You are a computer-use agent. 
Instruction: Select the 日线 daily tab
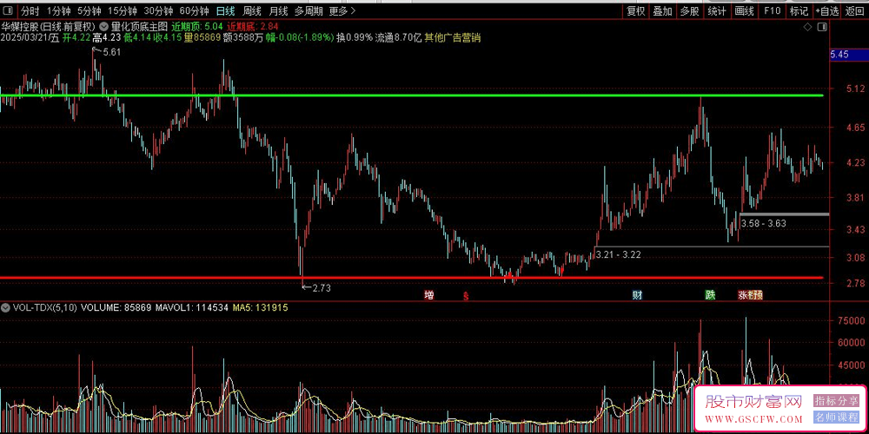[x=225, y=10]
